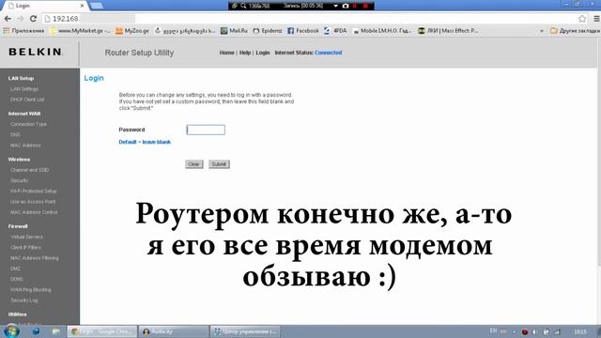Image resolution: width=601 pixels, height=338 pixels.
Task: Close the Login browser tab
Action: [x=82, y=6]
